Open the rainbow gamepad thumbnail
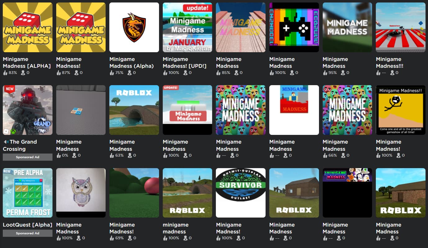This screenshot has height=248, width=428. 294,27
